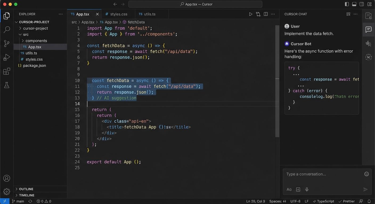The height and width of the screenshot is (204, 375).
Task: Toggle the primary sidebar visibility icon
Action: point(347,4)
